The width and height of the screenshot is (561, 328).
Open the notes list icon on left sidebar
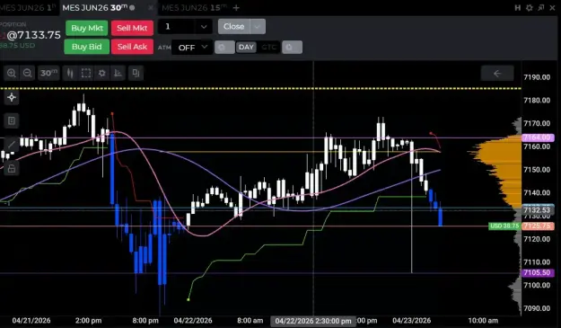pyautogui.click(x=12, y=121)
